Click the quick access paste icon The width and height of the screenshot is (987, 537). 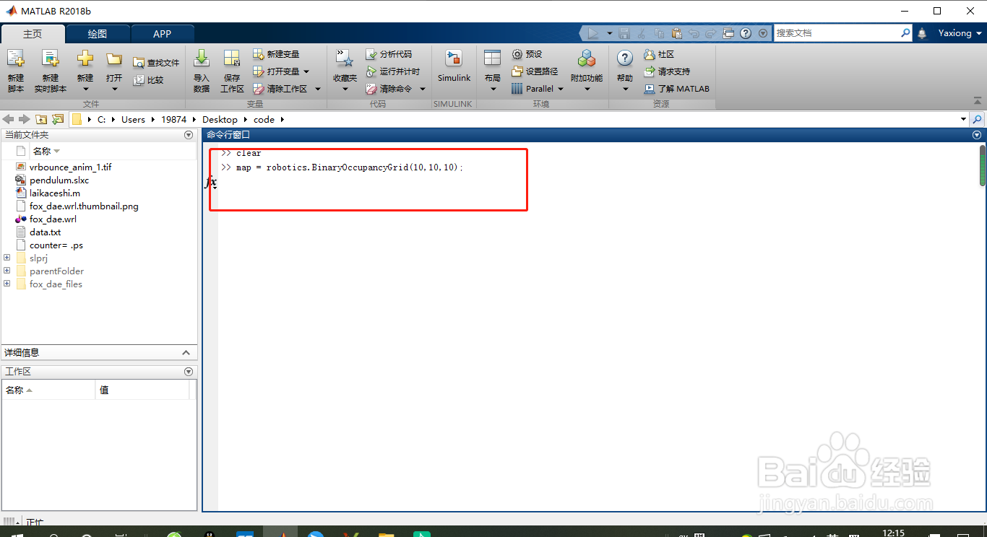click(676, 33)
